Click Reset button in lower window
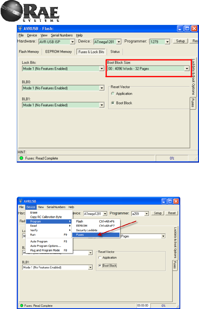 (172, 213)
